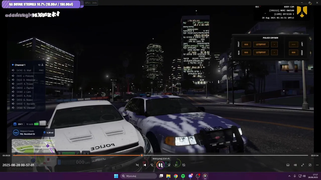Open the subtitles and captions menu
Viewport: 321px width, 180px height.
[288, 165]
